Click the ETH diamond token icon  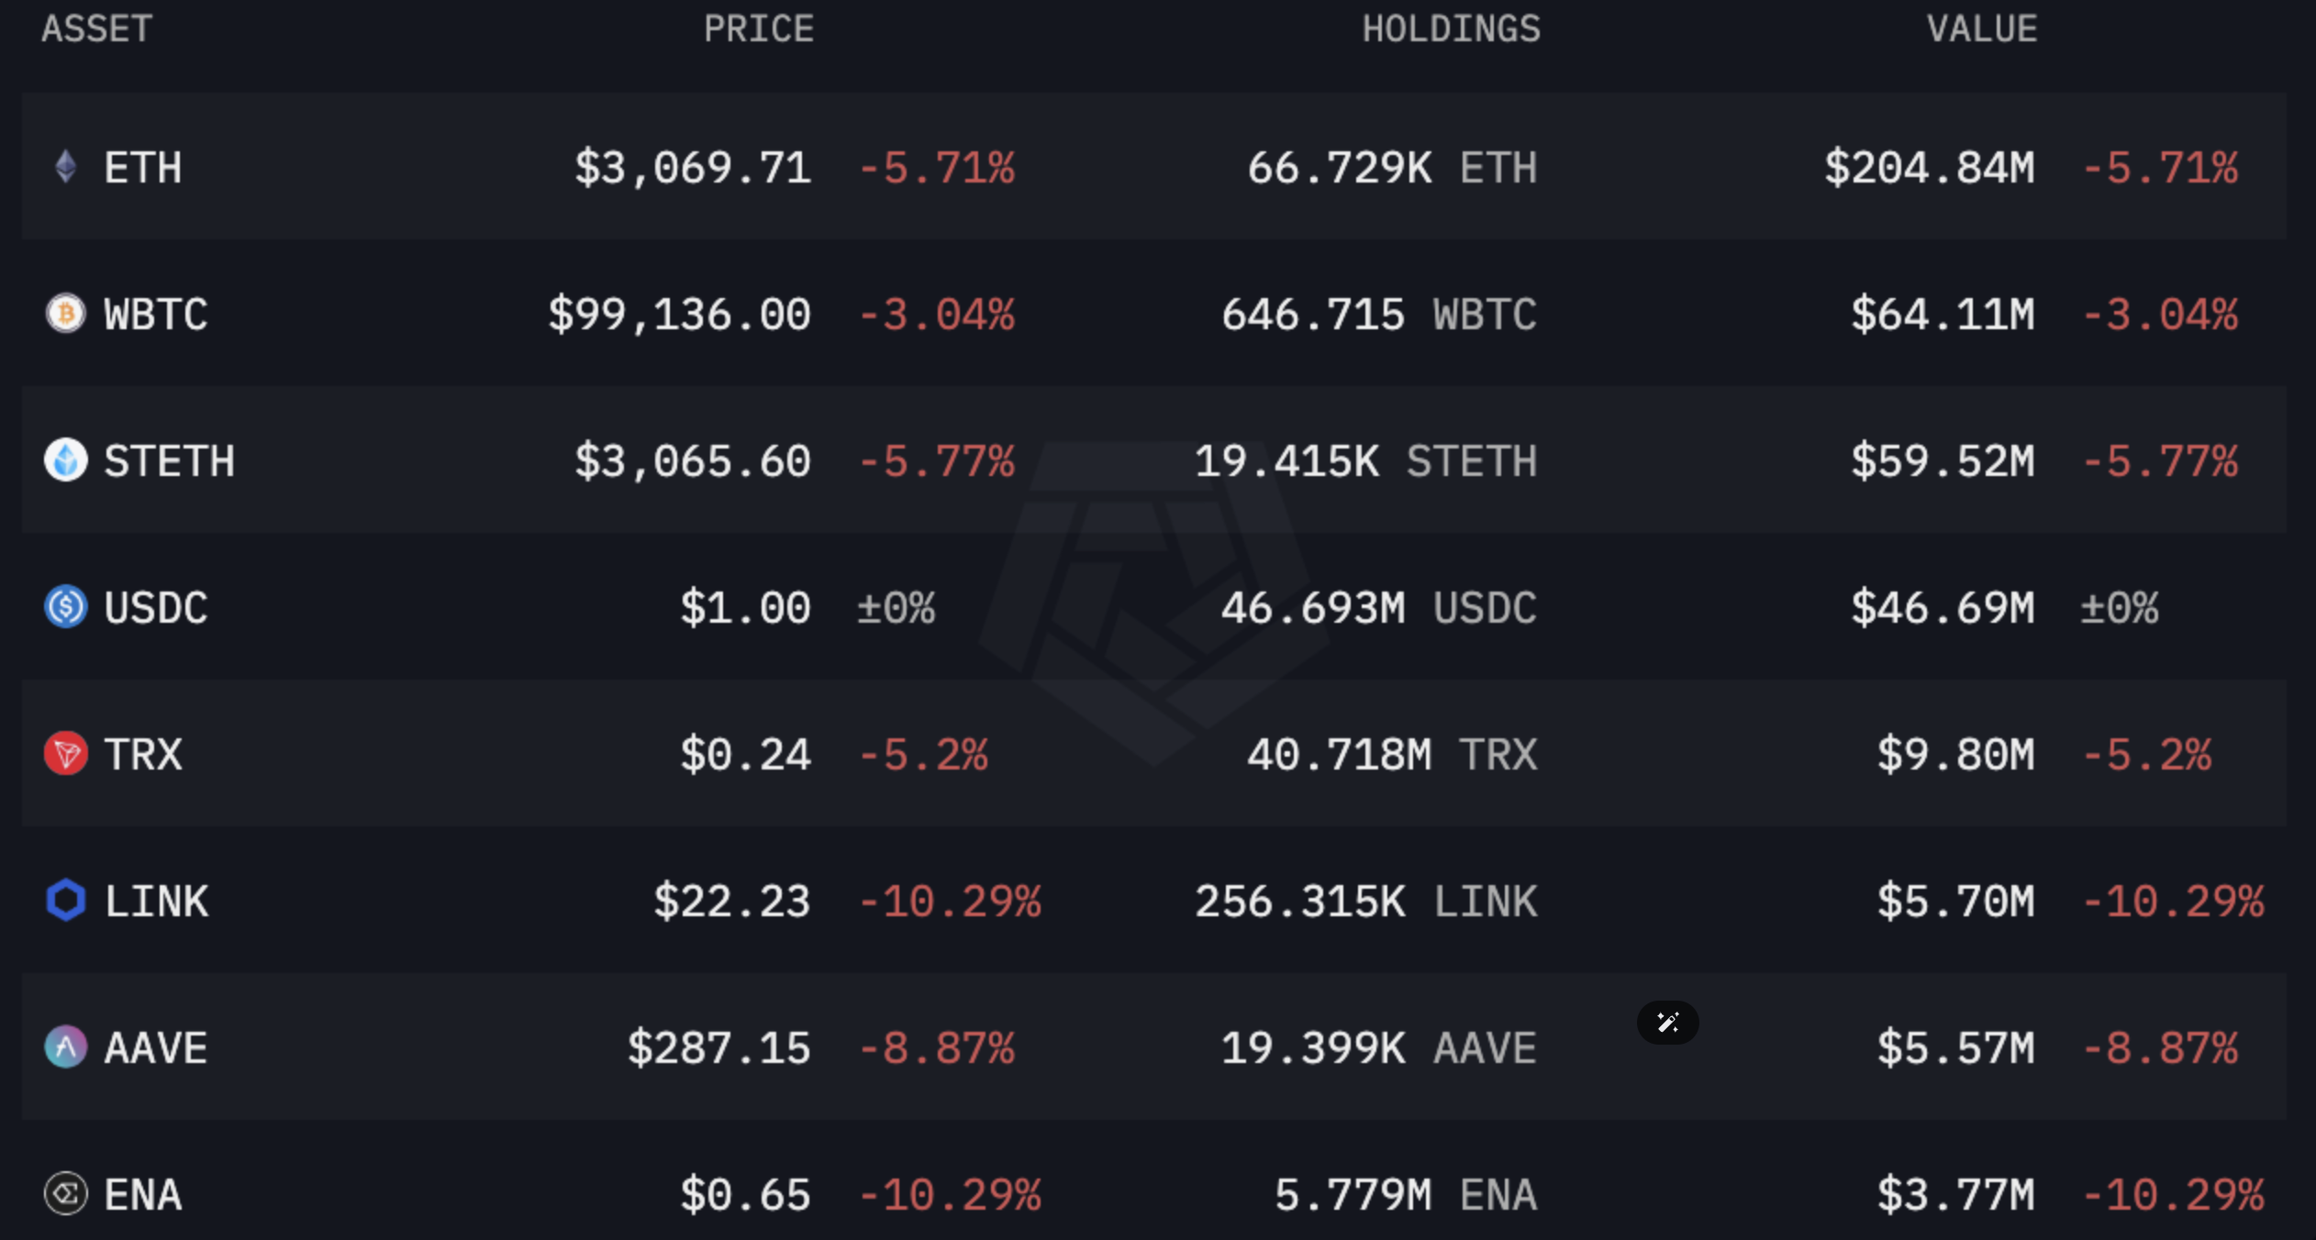click(65, 167)
